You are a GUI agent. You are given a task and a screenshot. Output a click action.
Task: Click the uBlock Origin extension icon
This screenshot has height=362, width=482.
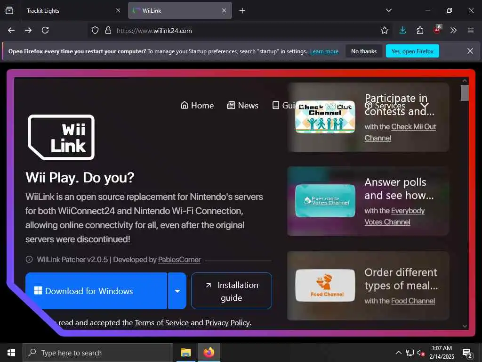point(437,30)
